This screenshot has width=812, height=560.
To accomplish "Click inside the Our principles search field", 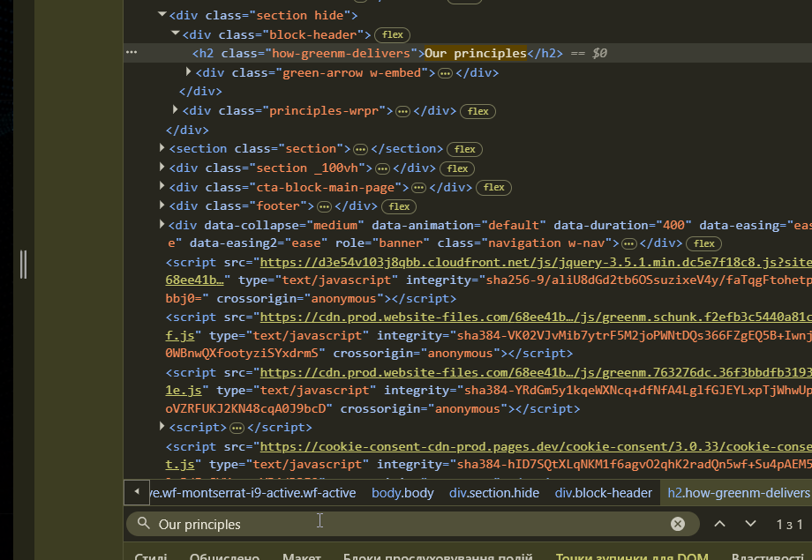I will (x=411, y=524).
